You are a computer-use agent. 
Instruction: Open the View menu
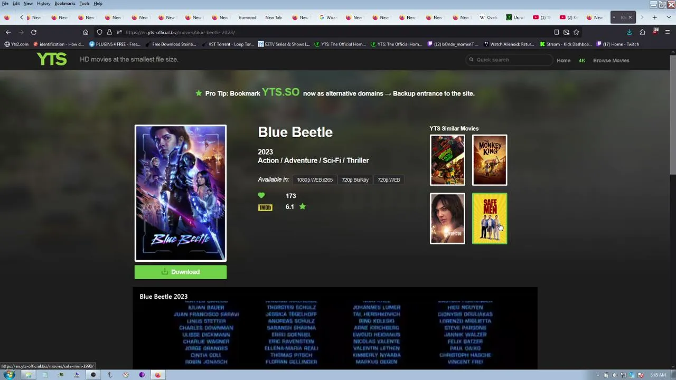tap(28, 4)
